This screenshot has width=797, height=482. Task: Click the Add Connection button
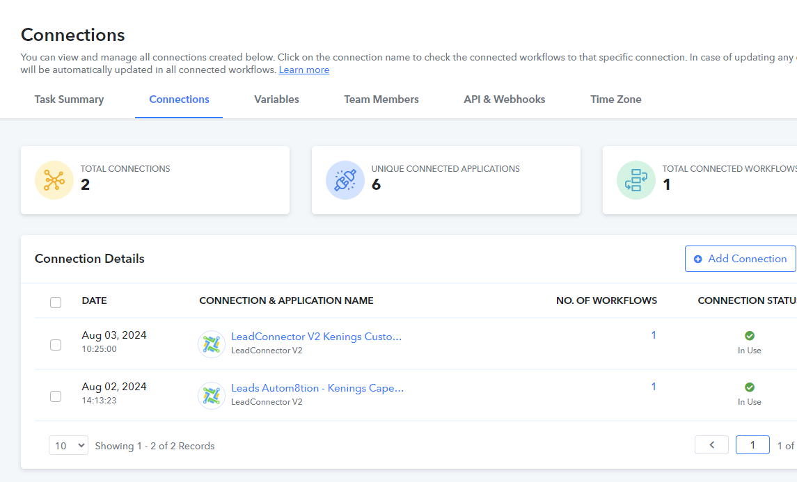(741, 259)
